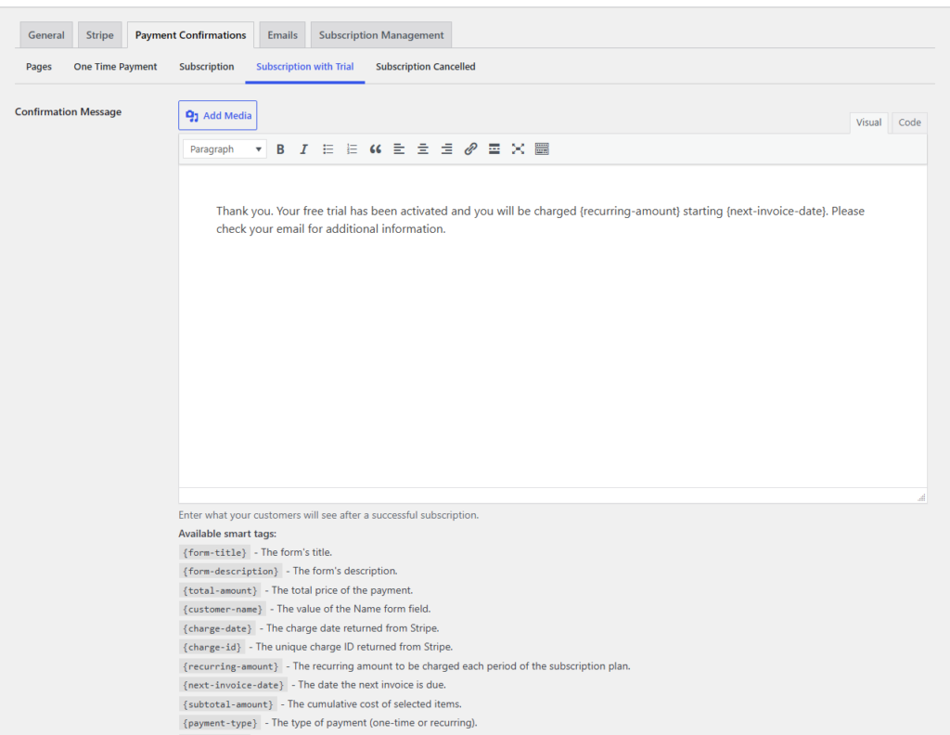Apply blockquote formatting
The width and height of the screenshot is (950, 735).
pyautogui.click(x=376, y=149)
